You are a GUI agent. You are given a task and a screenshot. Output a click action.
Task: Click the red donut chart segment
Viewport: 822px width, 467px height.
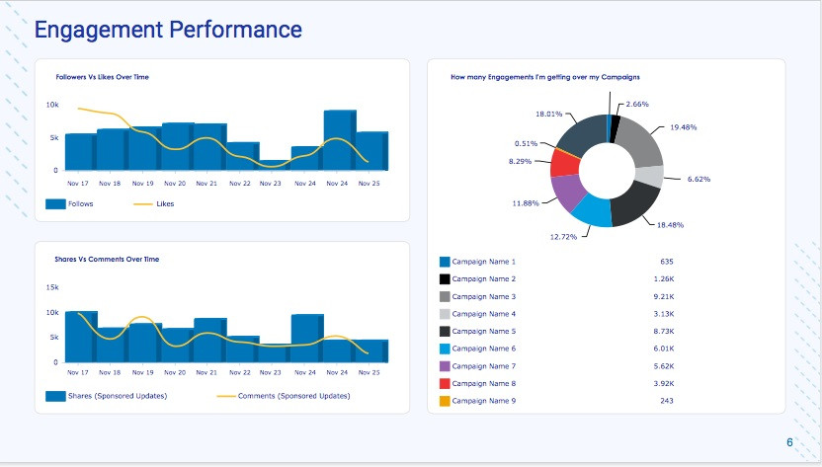564,164
